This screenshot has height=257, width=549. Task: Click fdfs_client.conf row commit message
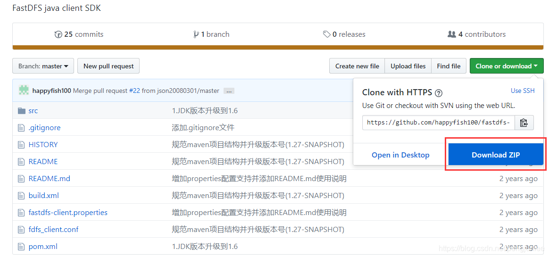(258, 229)
